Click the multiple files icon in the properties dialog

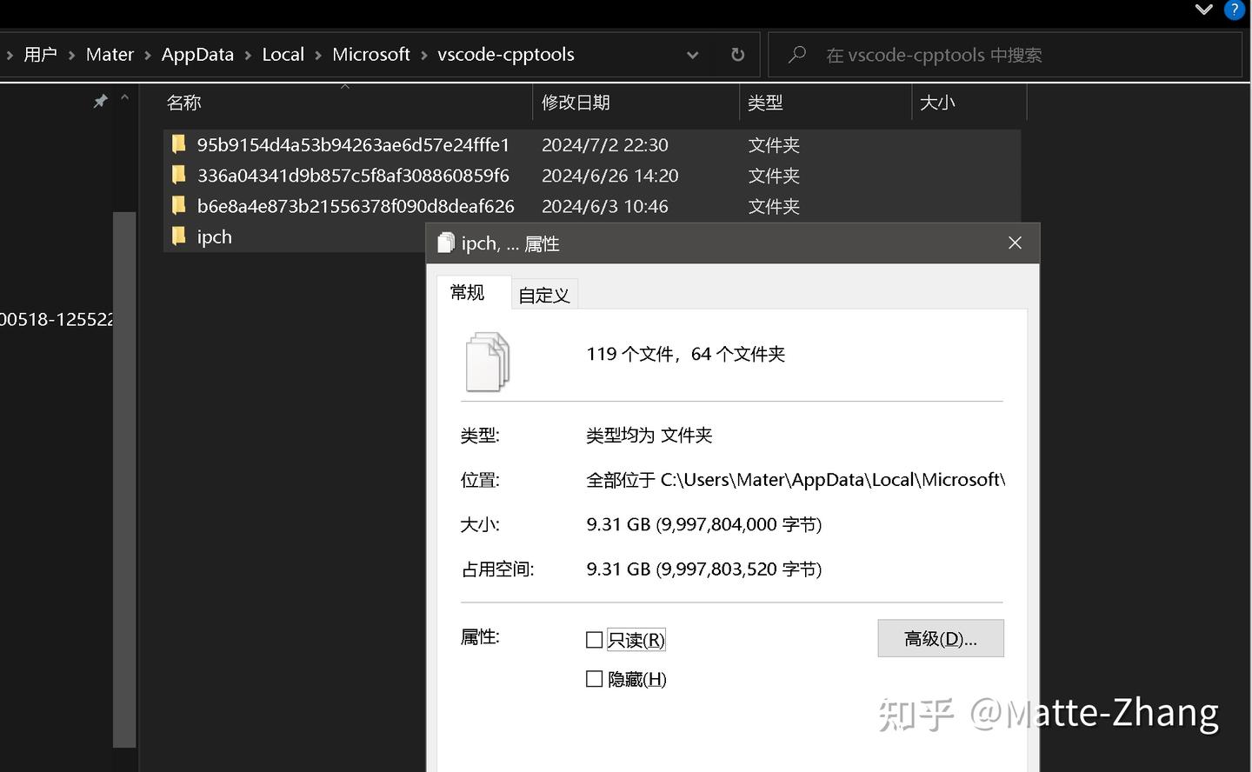click(488, 362)
